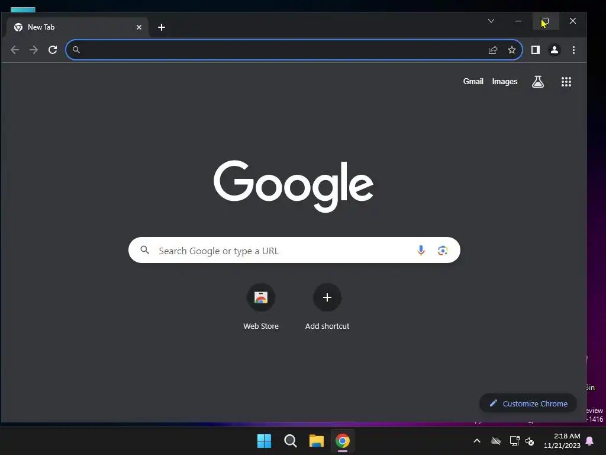Add a shortcut tile

(x=327, y=307)
